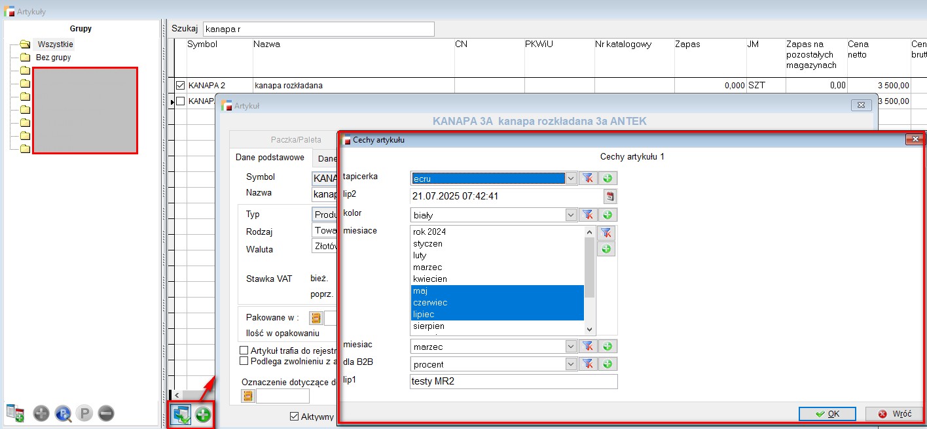Viewport: 927px width, 429px height.
Task: Expand the tapicerka dropdown
Action: (x=570, y=178)
